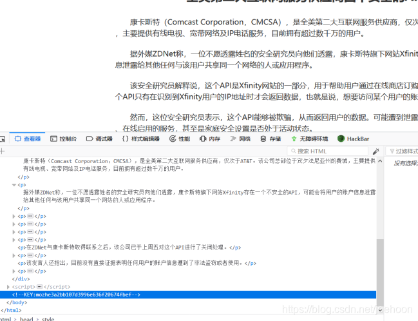Click the HTML panel vertical scrollbar thumb
Viewport: 418px width, 321px height.
pos(380,272)
